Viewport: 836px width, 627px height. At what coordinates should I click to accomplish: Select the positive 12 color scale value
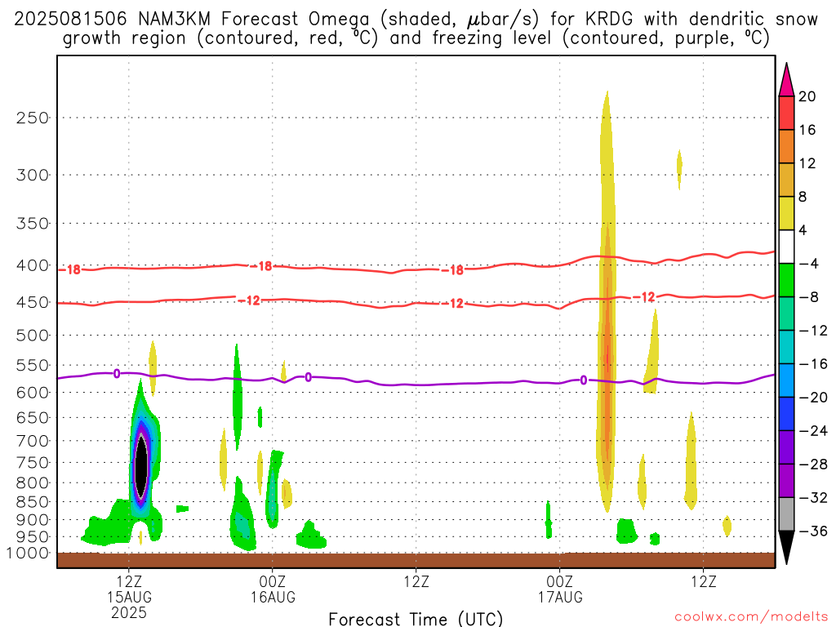[807, 163]
